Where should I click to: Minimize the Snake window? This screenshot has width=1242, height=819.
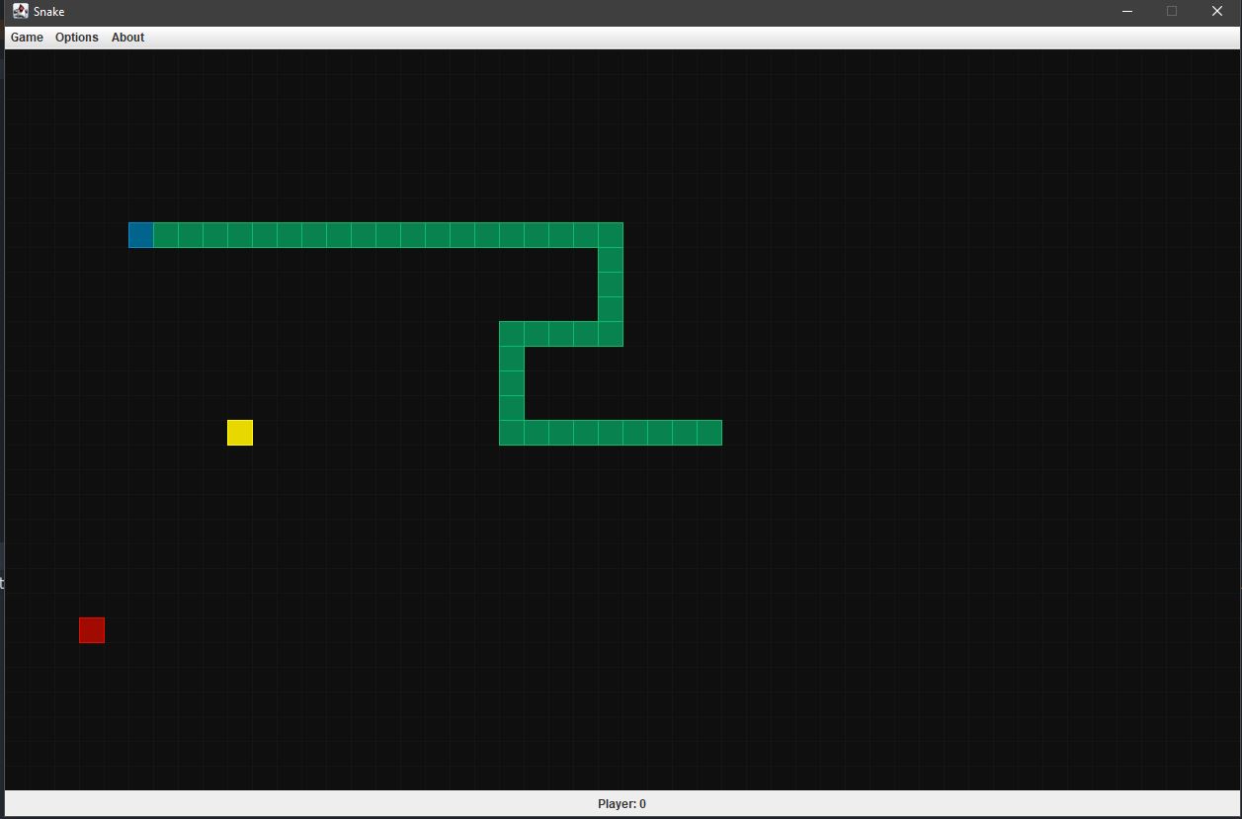[x=1126, y=11]
